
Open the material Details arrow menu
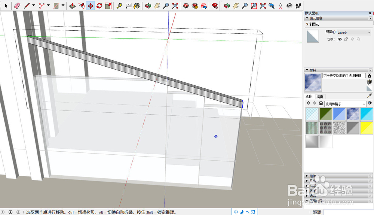[370, 103]
